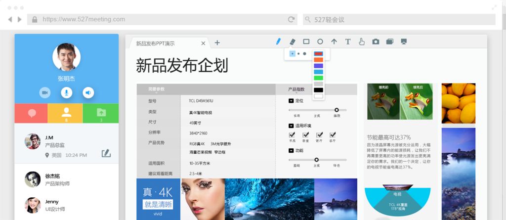Click Jenny's avatar photo
This screenshot has width=506, height=220.
pyautogui.click(x=33, y=205)
